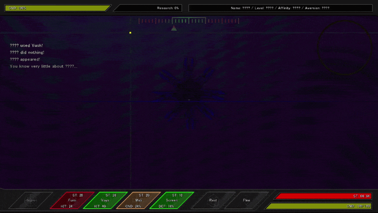Click the '???? used Yush!' log line

tap(26, 45)
